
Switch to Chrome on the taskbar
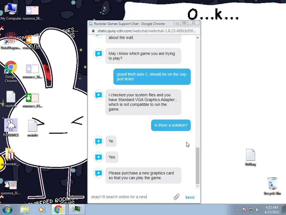tap(58, 209)
